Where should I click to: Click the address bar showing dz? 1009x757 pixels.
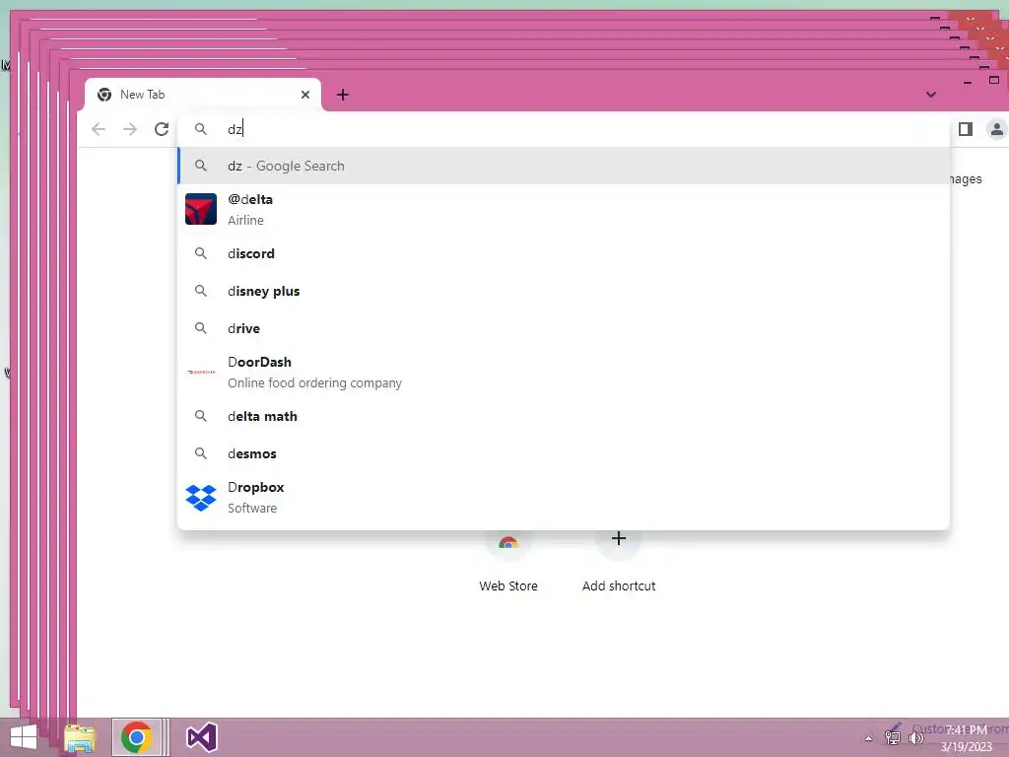[563, 129]
